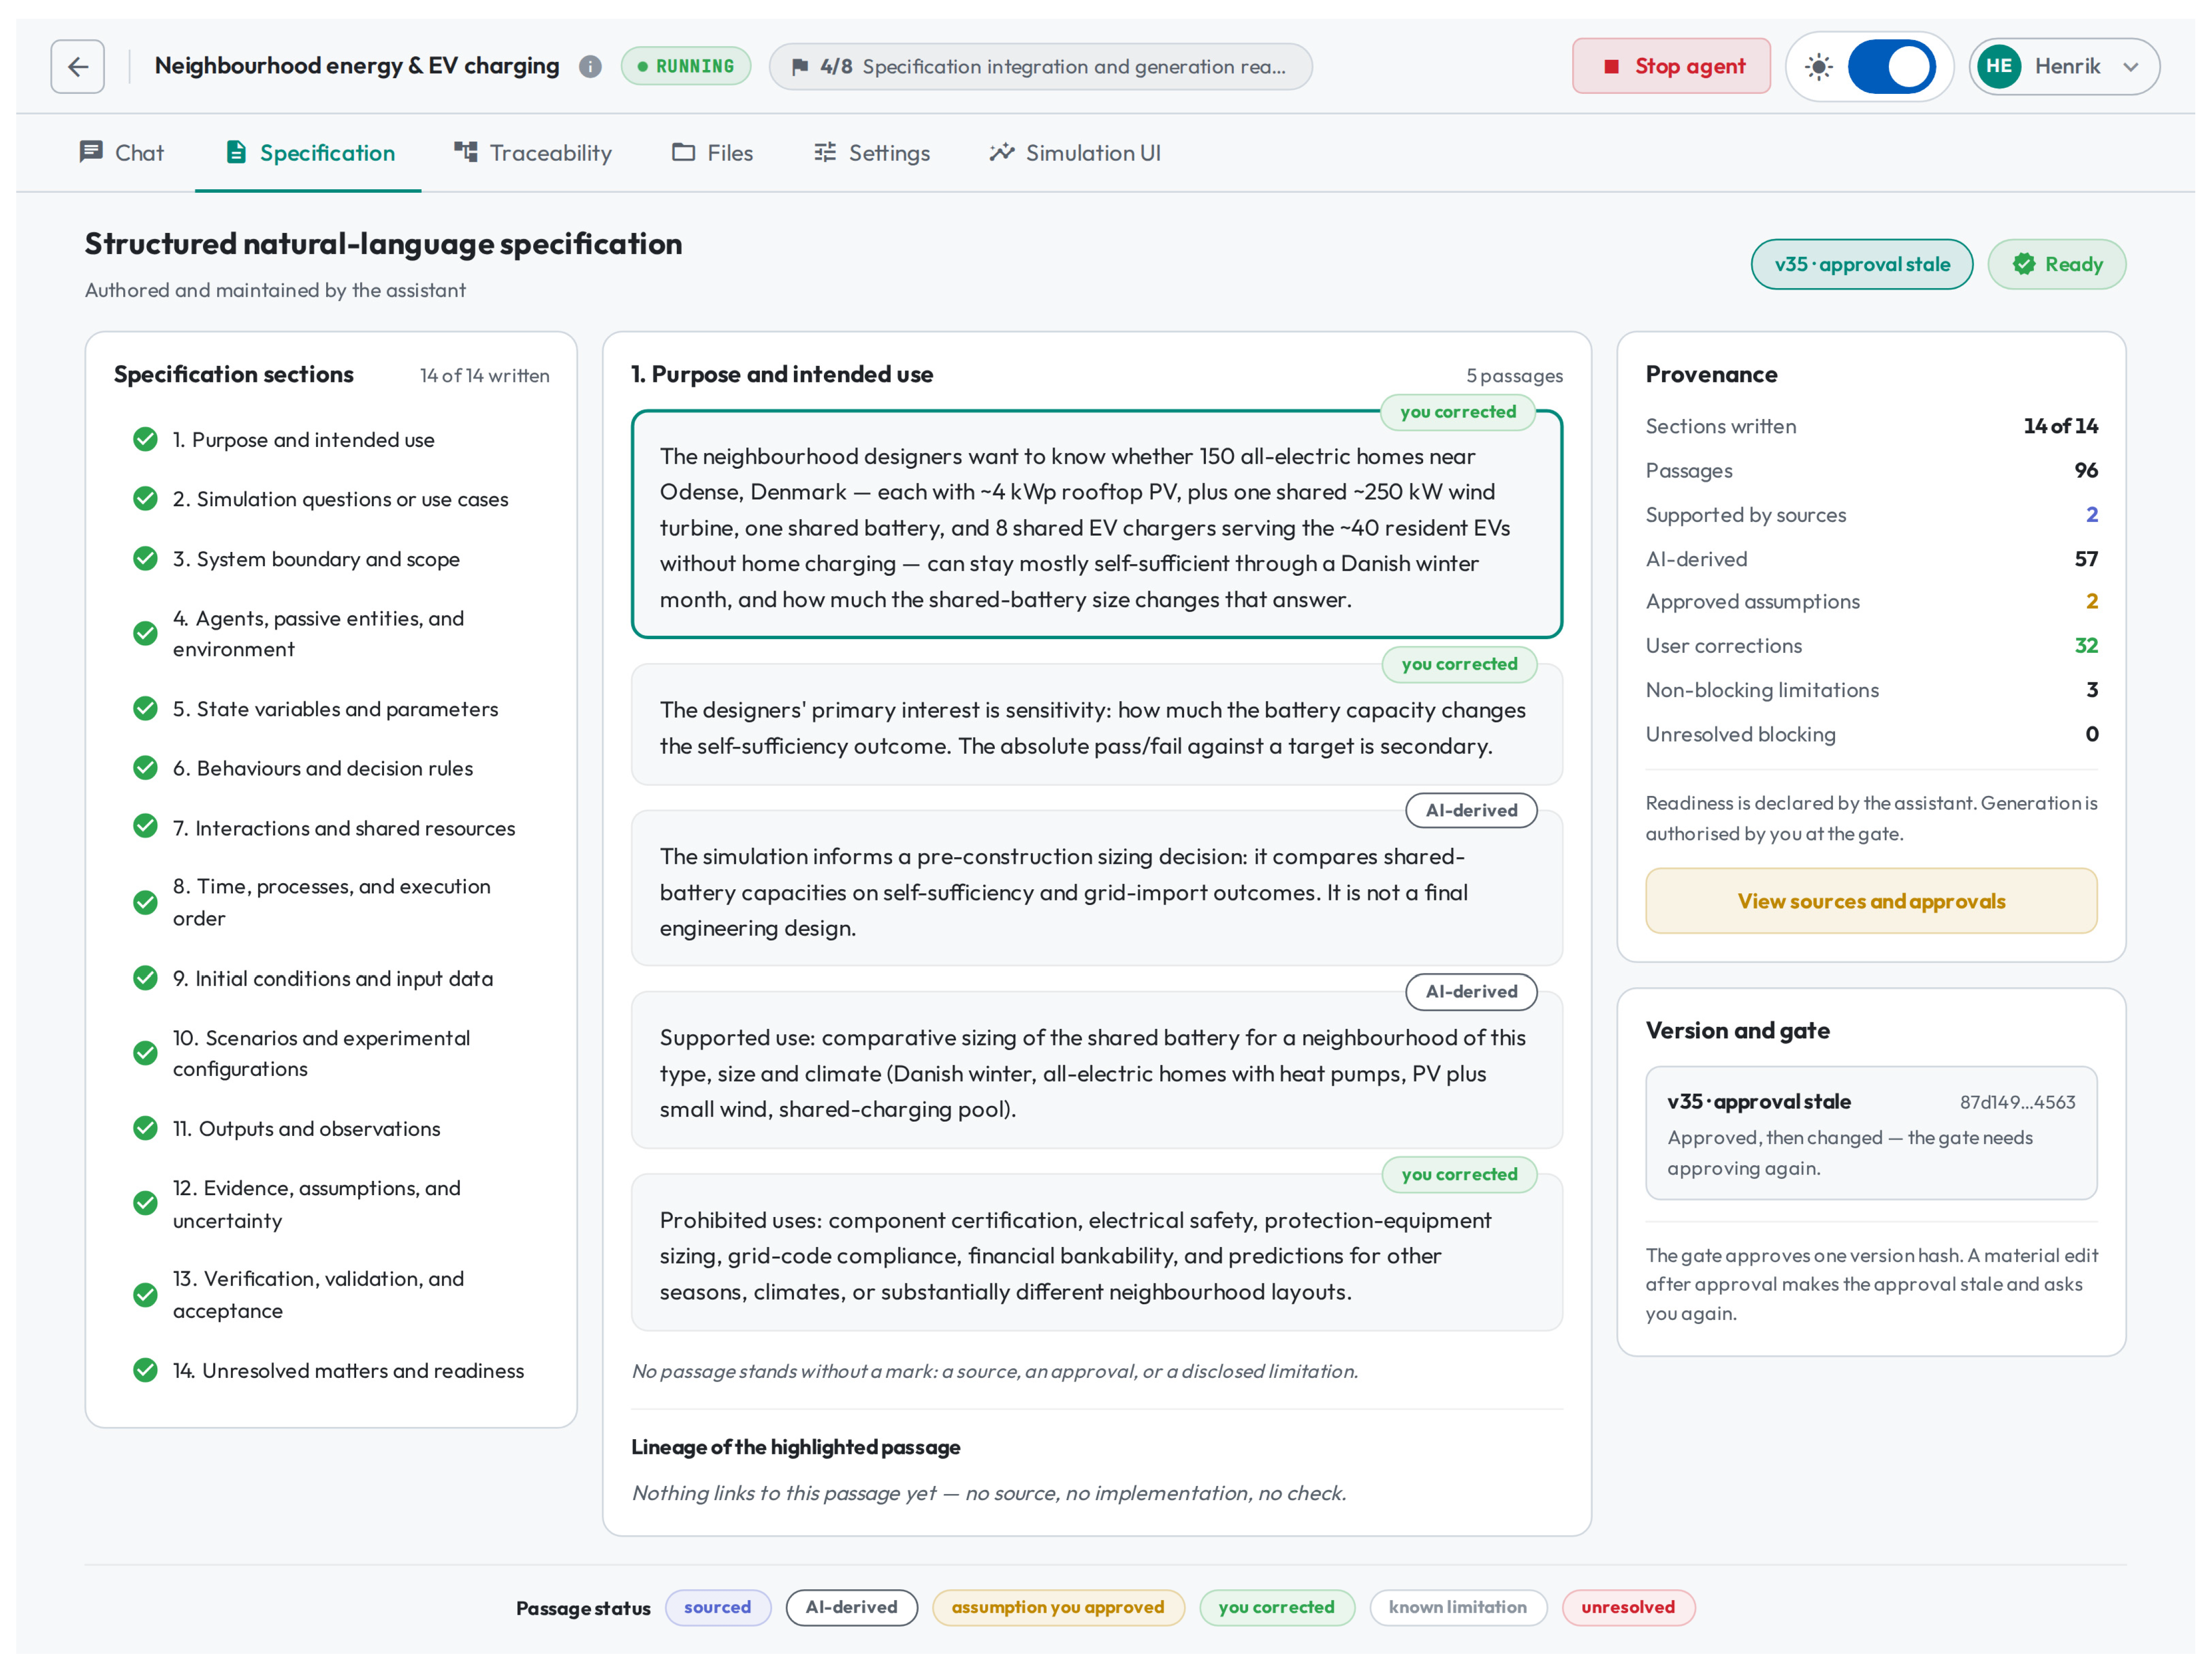This screenshot has width=2212, height=1668.
Task: Click the sun theme icon
Action: pyautogui.click(x=1818, y=66)
